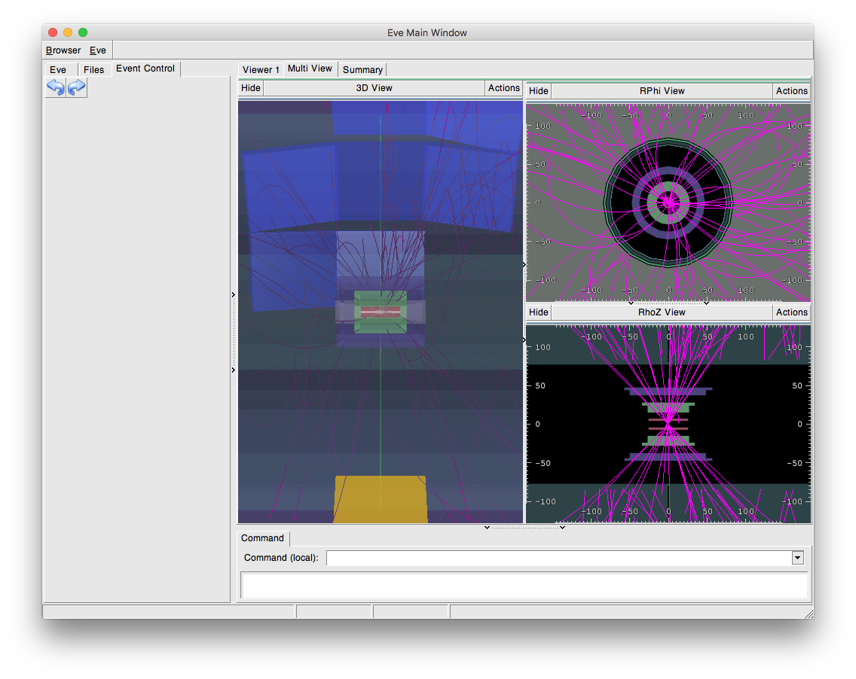Screen dimensions: 856x679
Task: Open Actions for the 3D View
Action: (x=503, y=88)
